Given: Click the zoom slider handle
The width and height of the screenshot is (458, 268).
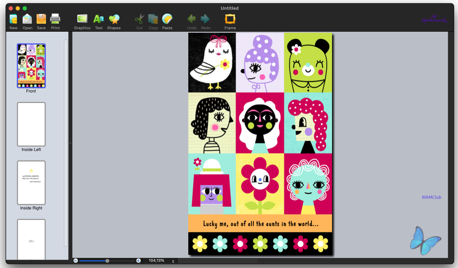Looking at the screenshot, I should (108, 261).
